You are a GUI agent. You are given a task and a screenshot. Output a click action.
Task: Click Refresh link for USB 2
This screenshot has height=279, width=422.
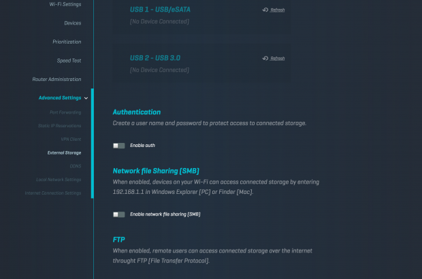coord(278,59)
